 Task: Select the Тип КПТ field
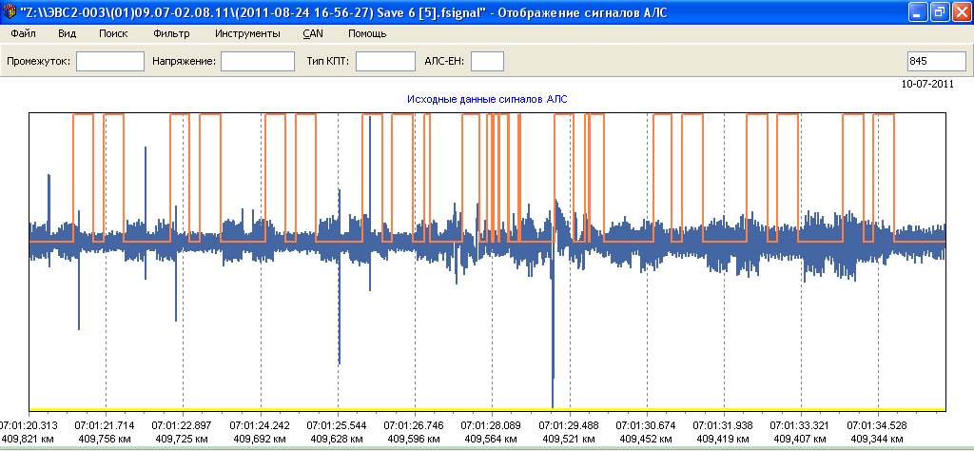[x=385, y=62]
